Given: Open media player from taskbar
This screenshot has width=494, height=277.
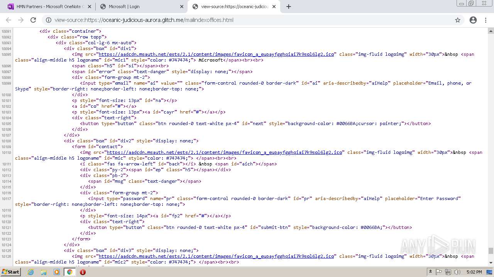Looking at the screenshot, I should (x=57, y=272).
